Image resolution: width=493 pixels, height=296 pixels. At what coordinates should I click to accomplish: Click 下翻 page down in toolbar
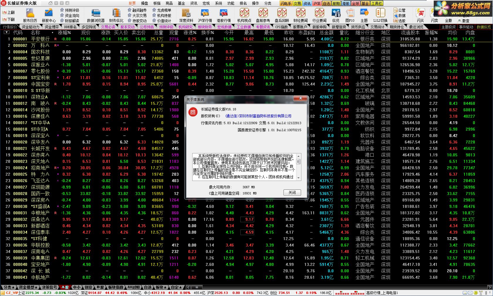tap(9, 19)
